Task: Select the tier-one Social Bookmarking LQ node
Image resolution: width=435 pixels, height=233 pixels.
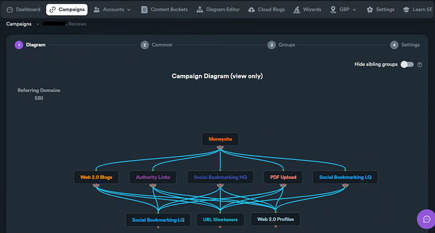Action: point(345,178)
